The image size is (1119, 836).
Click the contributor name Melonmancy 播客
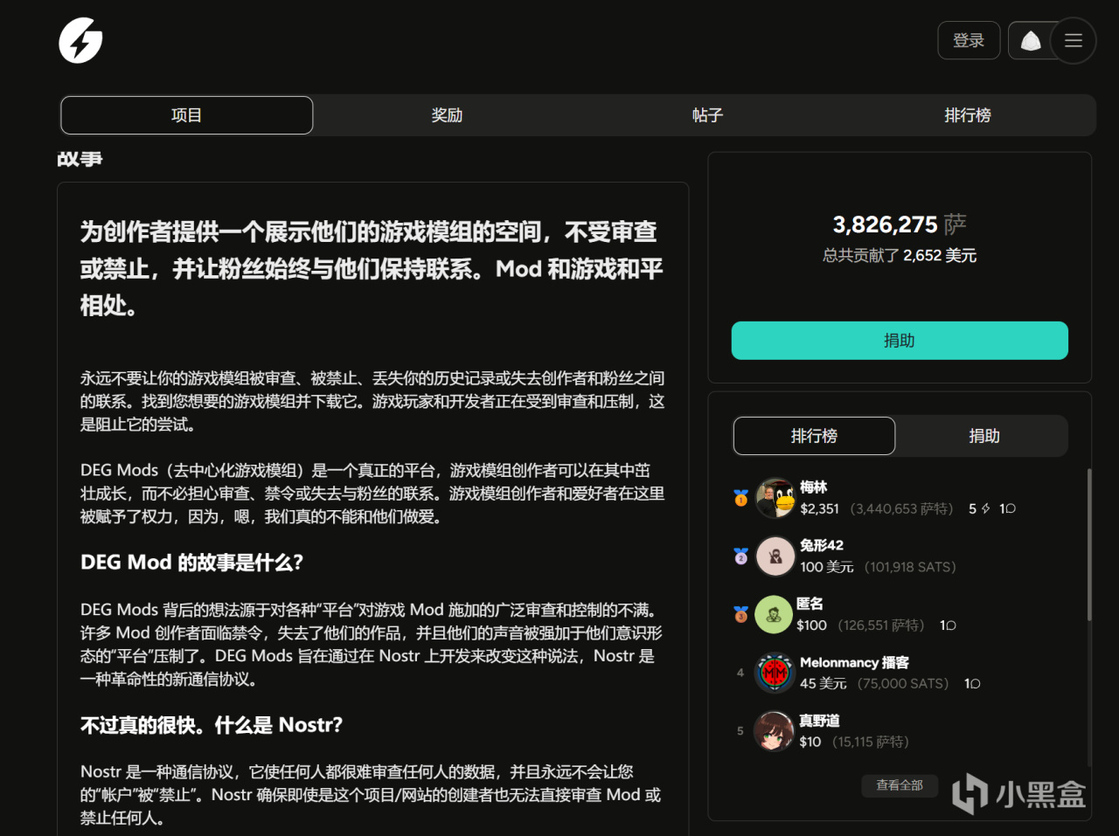point(854,662)
